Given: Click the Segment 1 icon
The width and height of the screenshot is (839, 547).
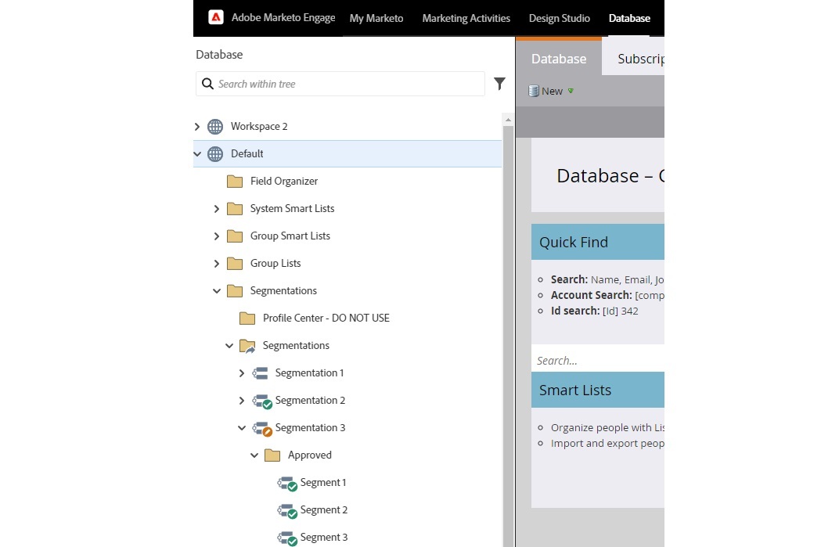Looking at the screenshot, I should click(x=287, y=484).
